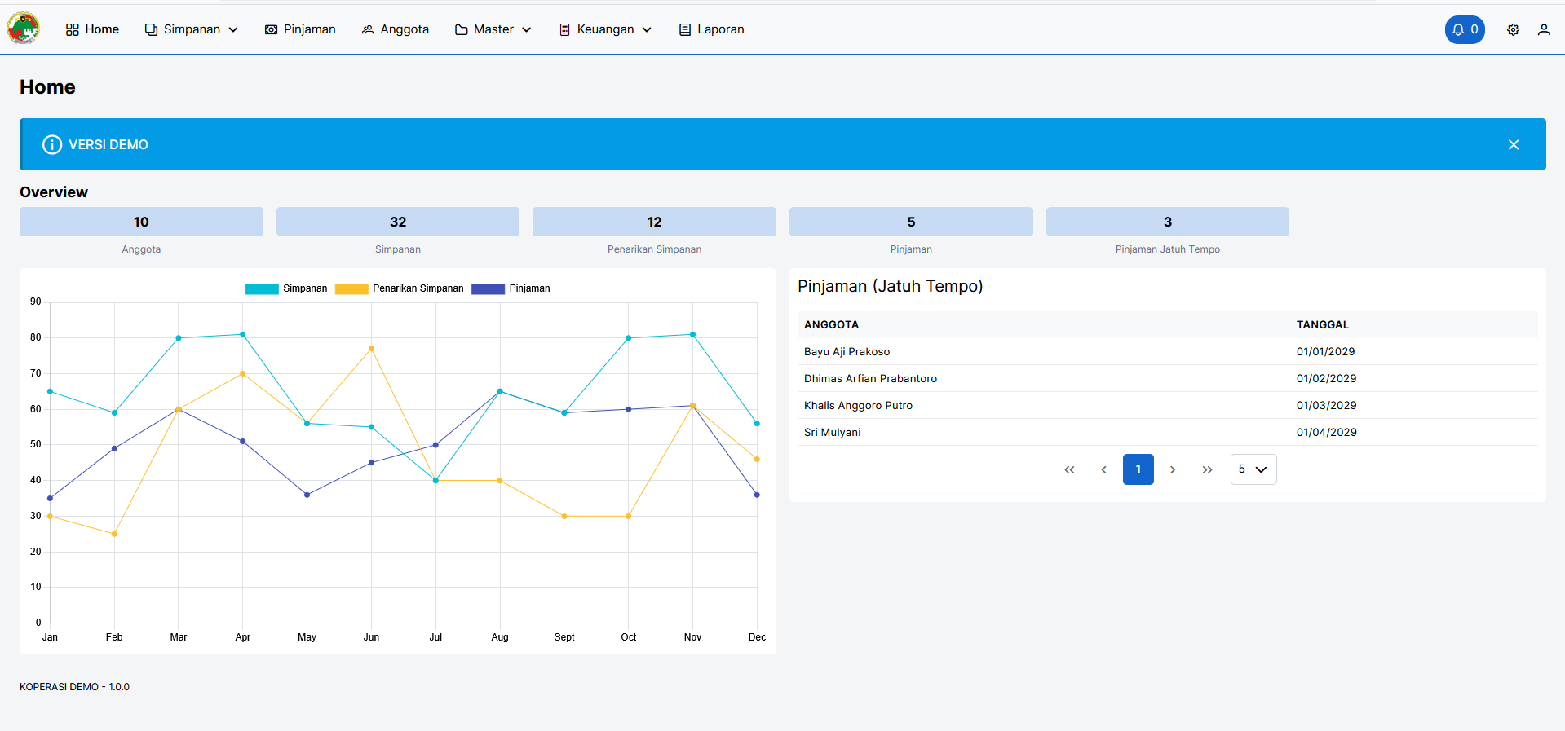1565x731 pixels.
Task: Click date 01/04/2029 in the table
Action: coord(1327,433)
